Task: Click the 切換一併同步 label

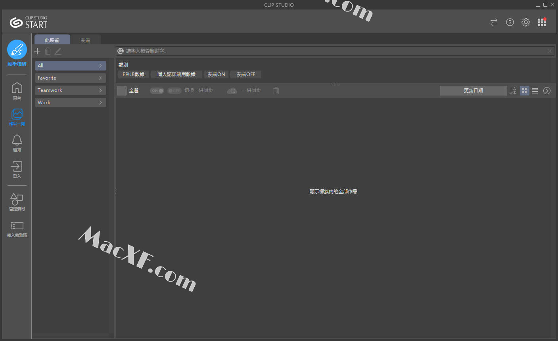Action: (199, 91)
